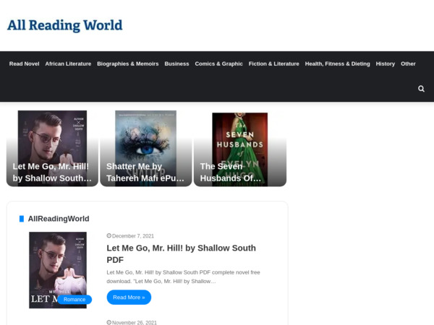Click the Read More » button

tap(129, 298)
